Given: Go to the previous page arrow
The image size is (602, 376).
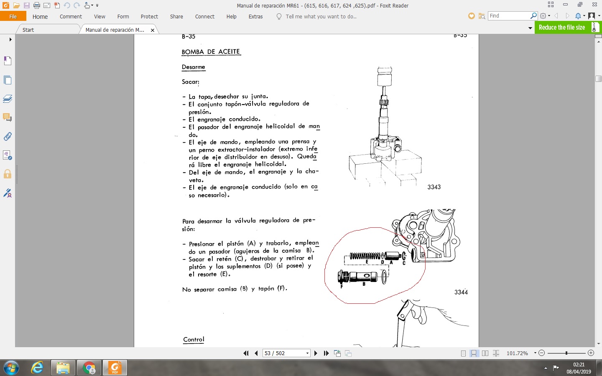Looking at the screenshot, I should tap(256, 353).
